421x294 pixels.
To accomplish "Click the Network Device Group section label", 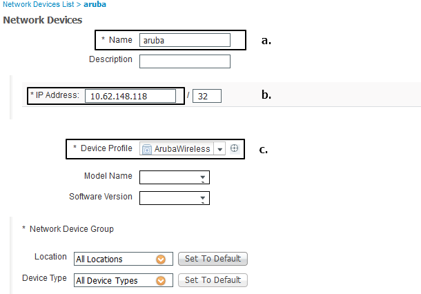I will coord(71,228).
